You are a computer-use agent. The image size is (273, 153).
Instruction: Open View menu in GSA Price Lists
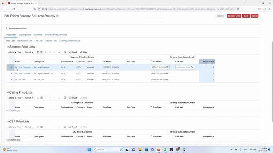pyautogui.click(x=20, y=127)
